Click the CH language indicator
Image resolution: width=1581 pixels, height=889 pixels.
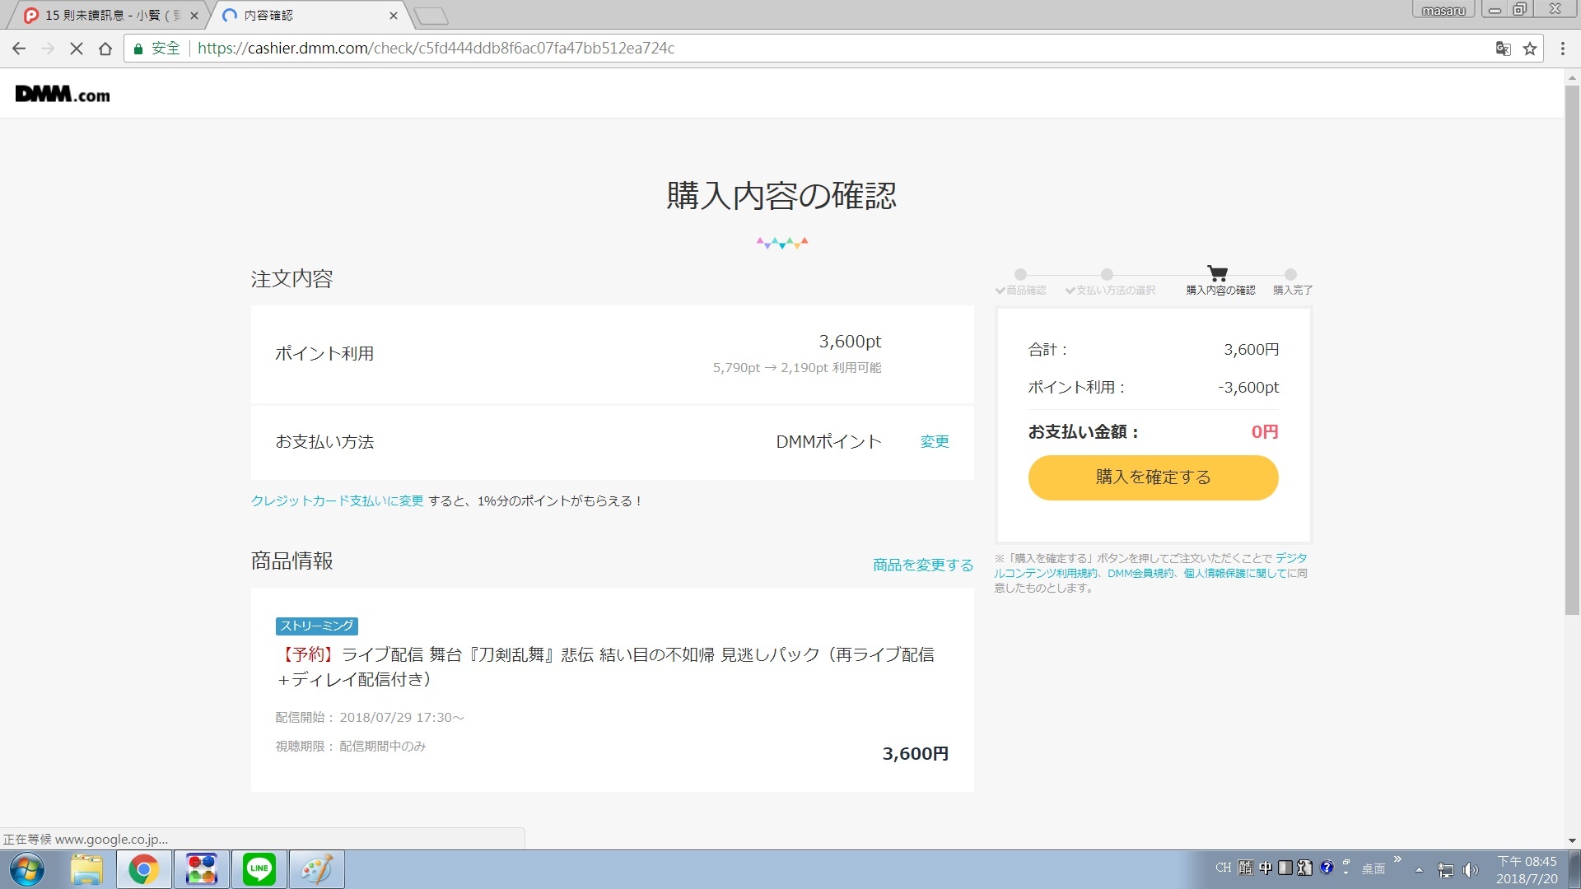(1223, 868)
